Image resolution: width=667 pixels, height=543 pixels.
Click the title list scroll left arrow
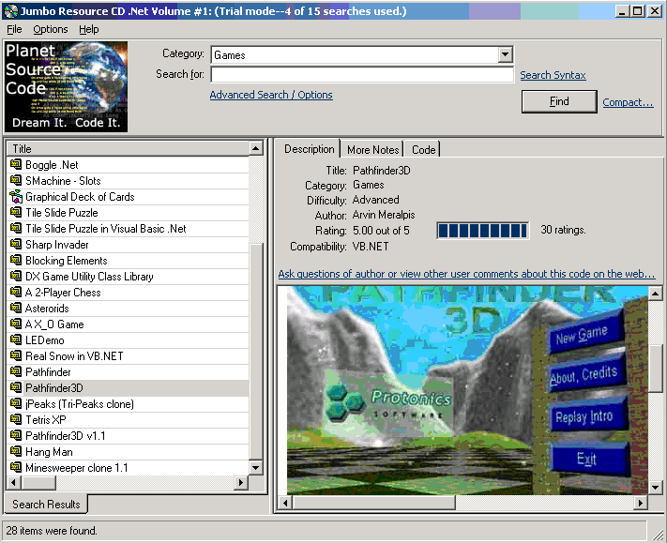click(x=14, y=482)
